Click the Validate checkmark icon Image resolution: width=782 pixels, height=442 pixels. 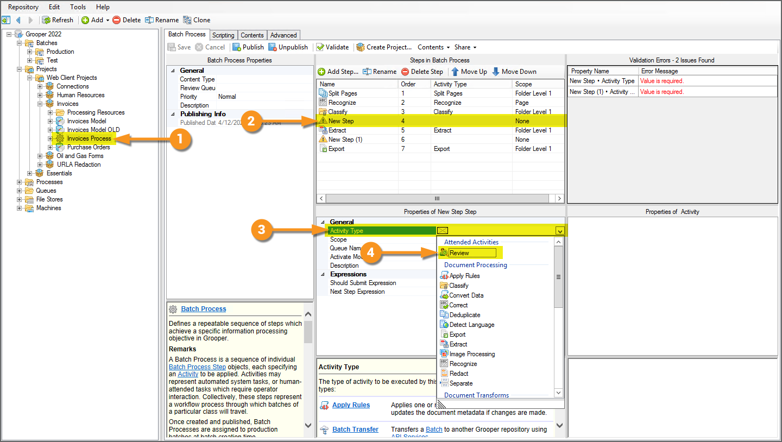pos(320,47)
